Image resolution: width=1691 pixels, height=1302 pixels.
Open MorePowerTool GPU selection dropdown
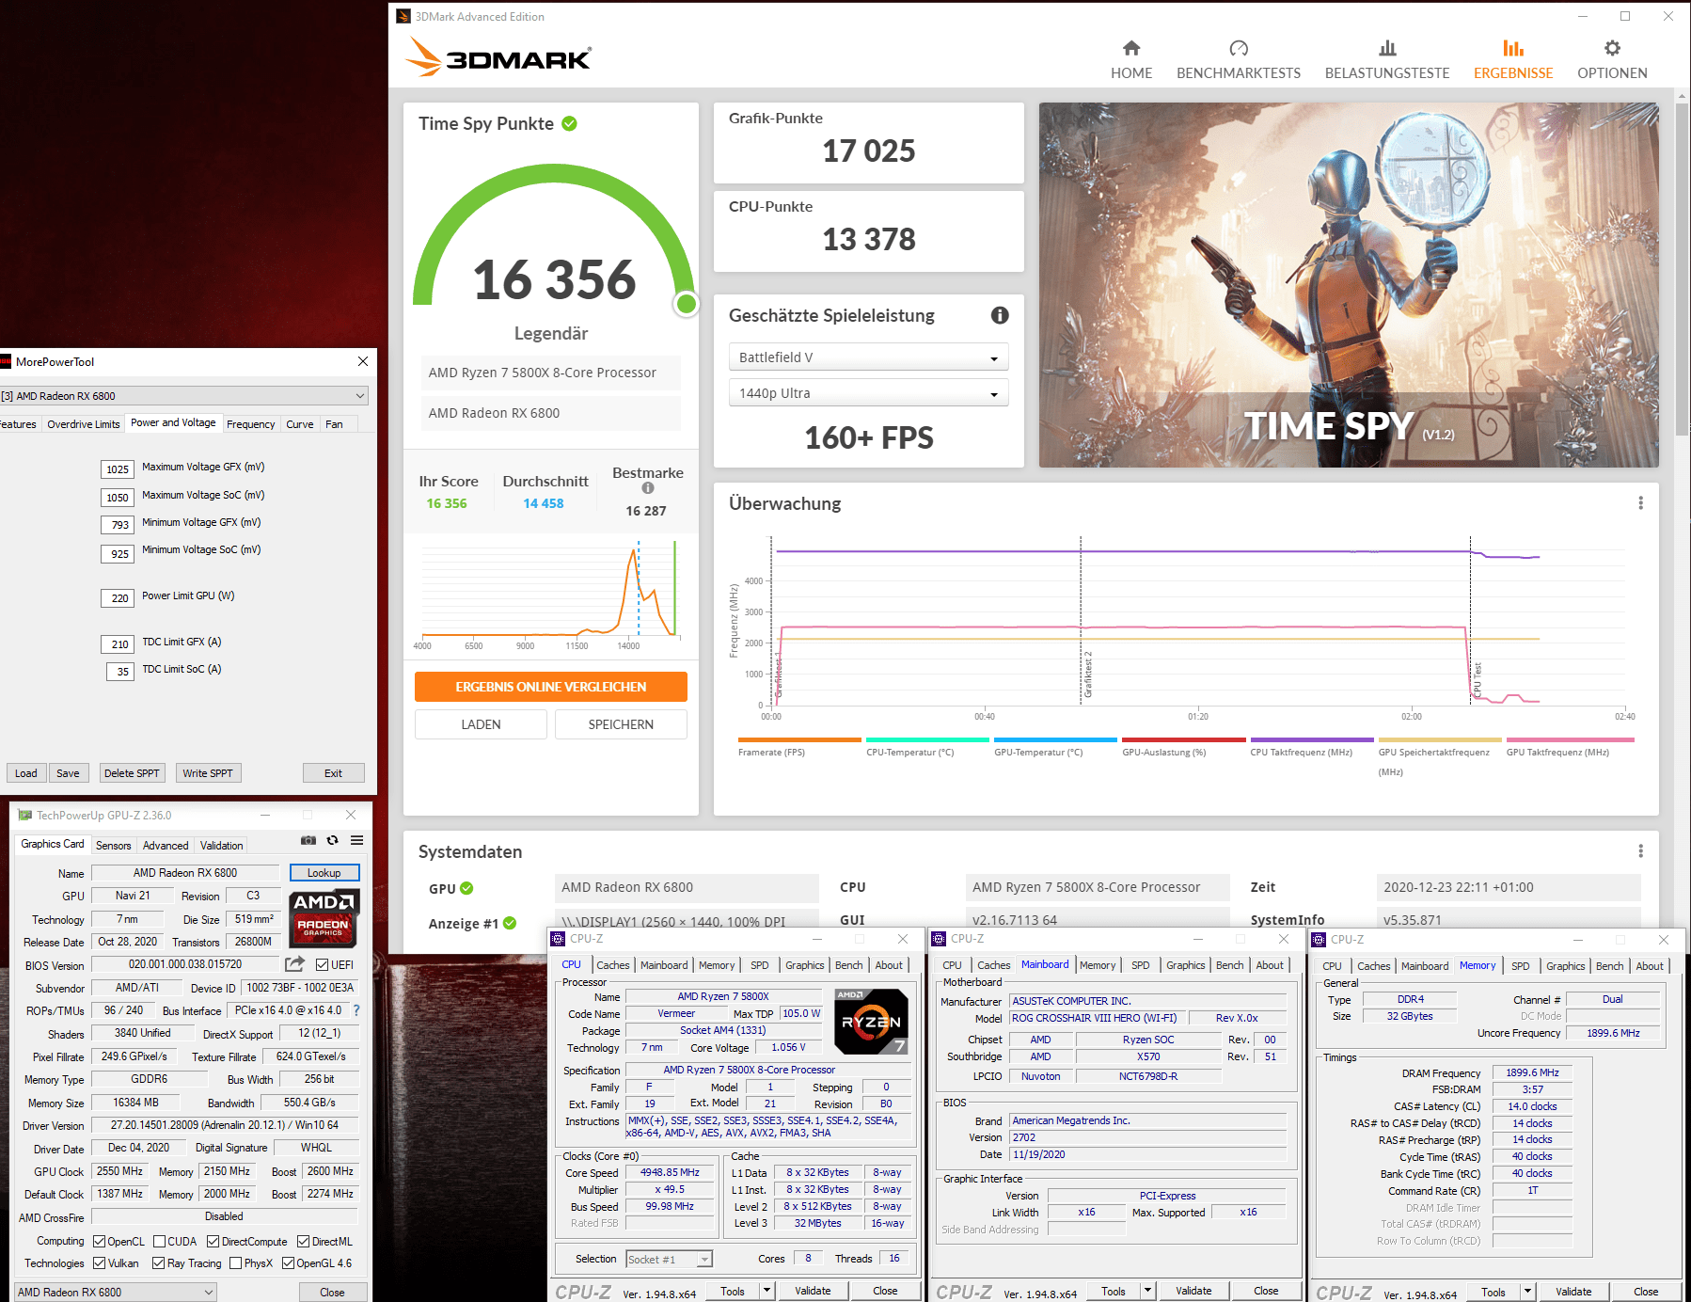[183, 396]
